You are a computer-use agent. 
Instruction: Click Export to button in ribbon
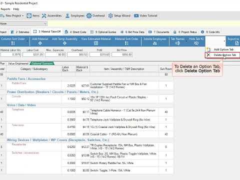[x=233, y=41]
